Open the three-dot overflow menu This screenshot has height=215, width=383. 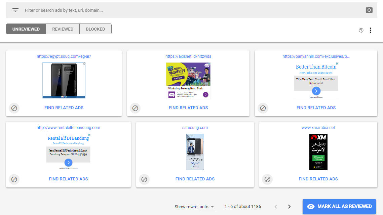(370, 30)
